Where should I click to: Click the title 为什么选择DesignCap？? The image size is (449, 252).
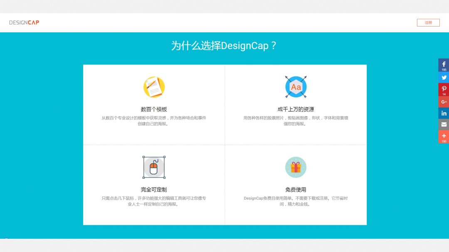tap(224, 46)
